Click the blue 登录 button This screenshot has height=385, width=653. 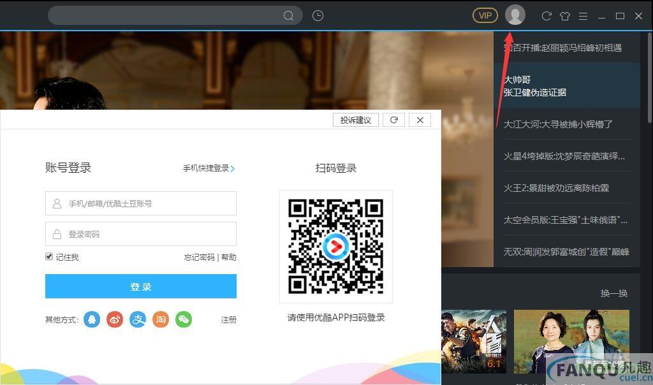(x=141, y=286)
